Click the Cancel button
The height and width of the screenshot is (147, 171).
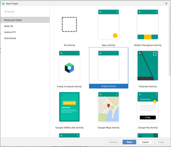pos(145,142)
